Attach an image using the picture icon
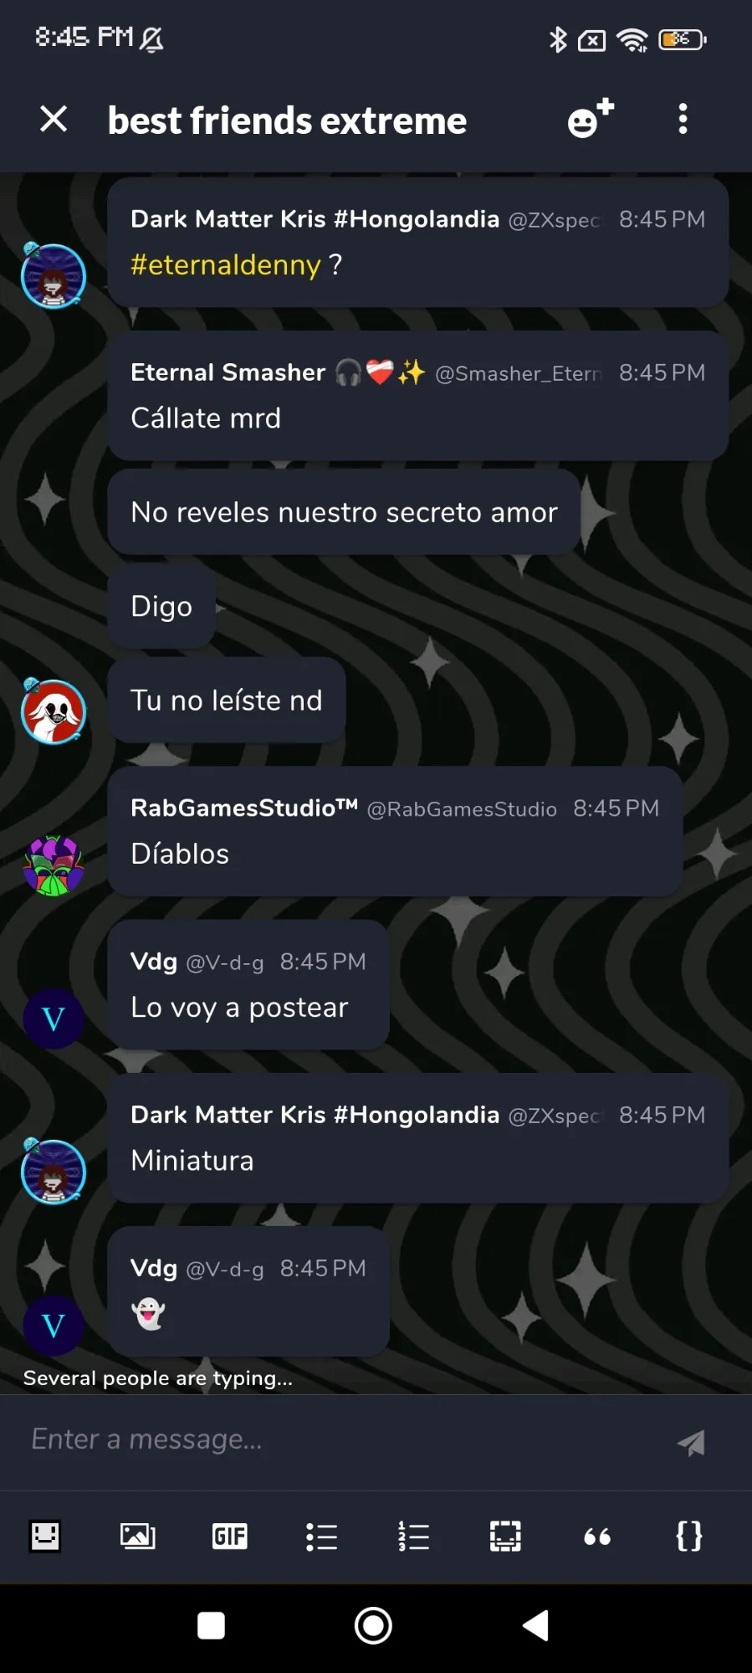 tap(138, 1536)
